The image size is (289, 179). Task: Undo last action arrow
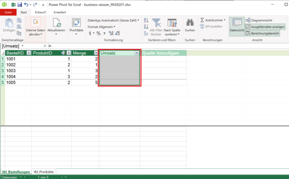pyautogui.click(x=26, y=5)
